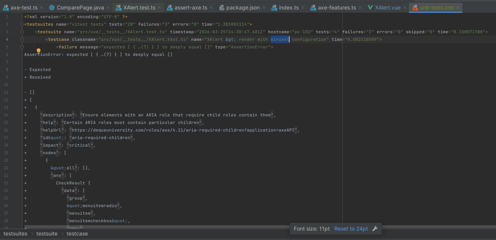496x240 pixels.
Task: Collapse the failure element on line 5
Action: pos(22,47)
